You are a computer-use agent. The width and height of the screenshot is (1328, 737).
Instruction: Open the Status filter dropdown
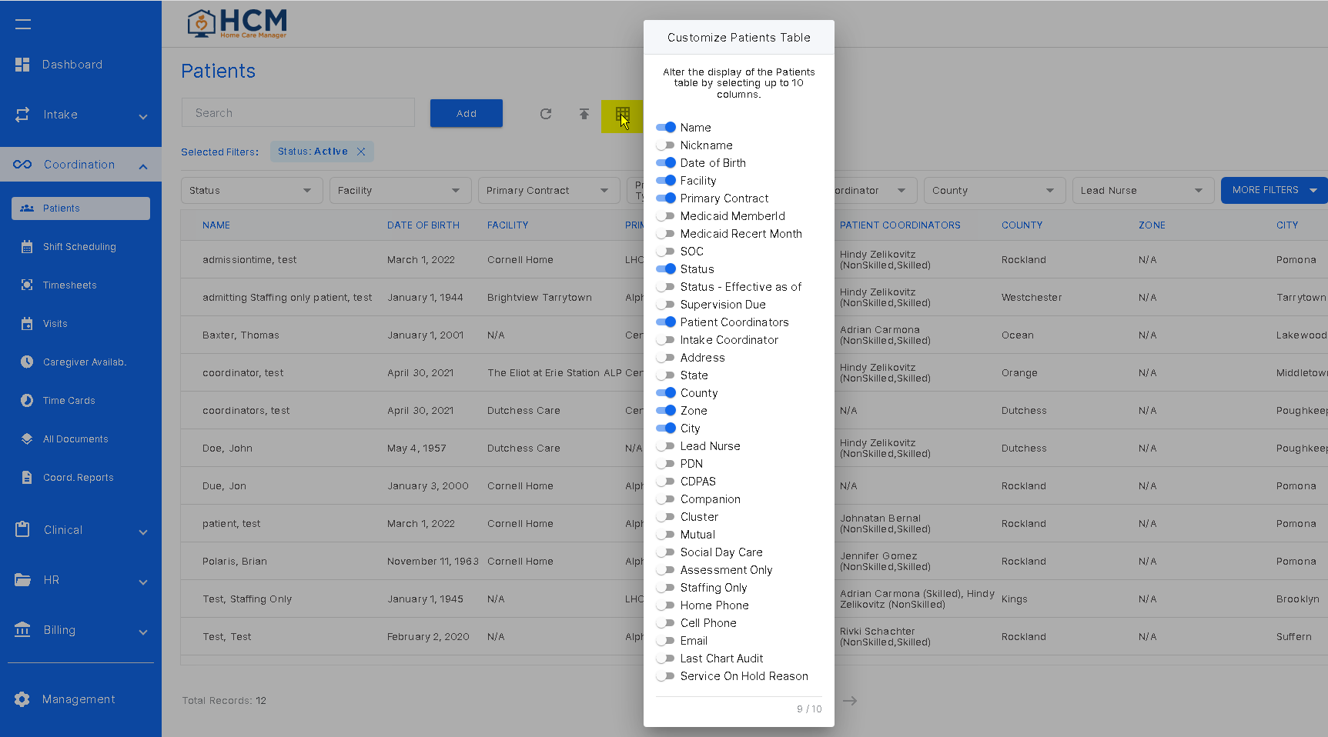250,191
